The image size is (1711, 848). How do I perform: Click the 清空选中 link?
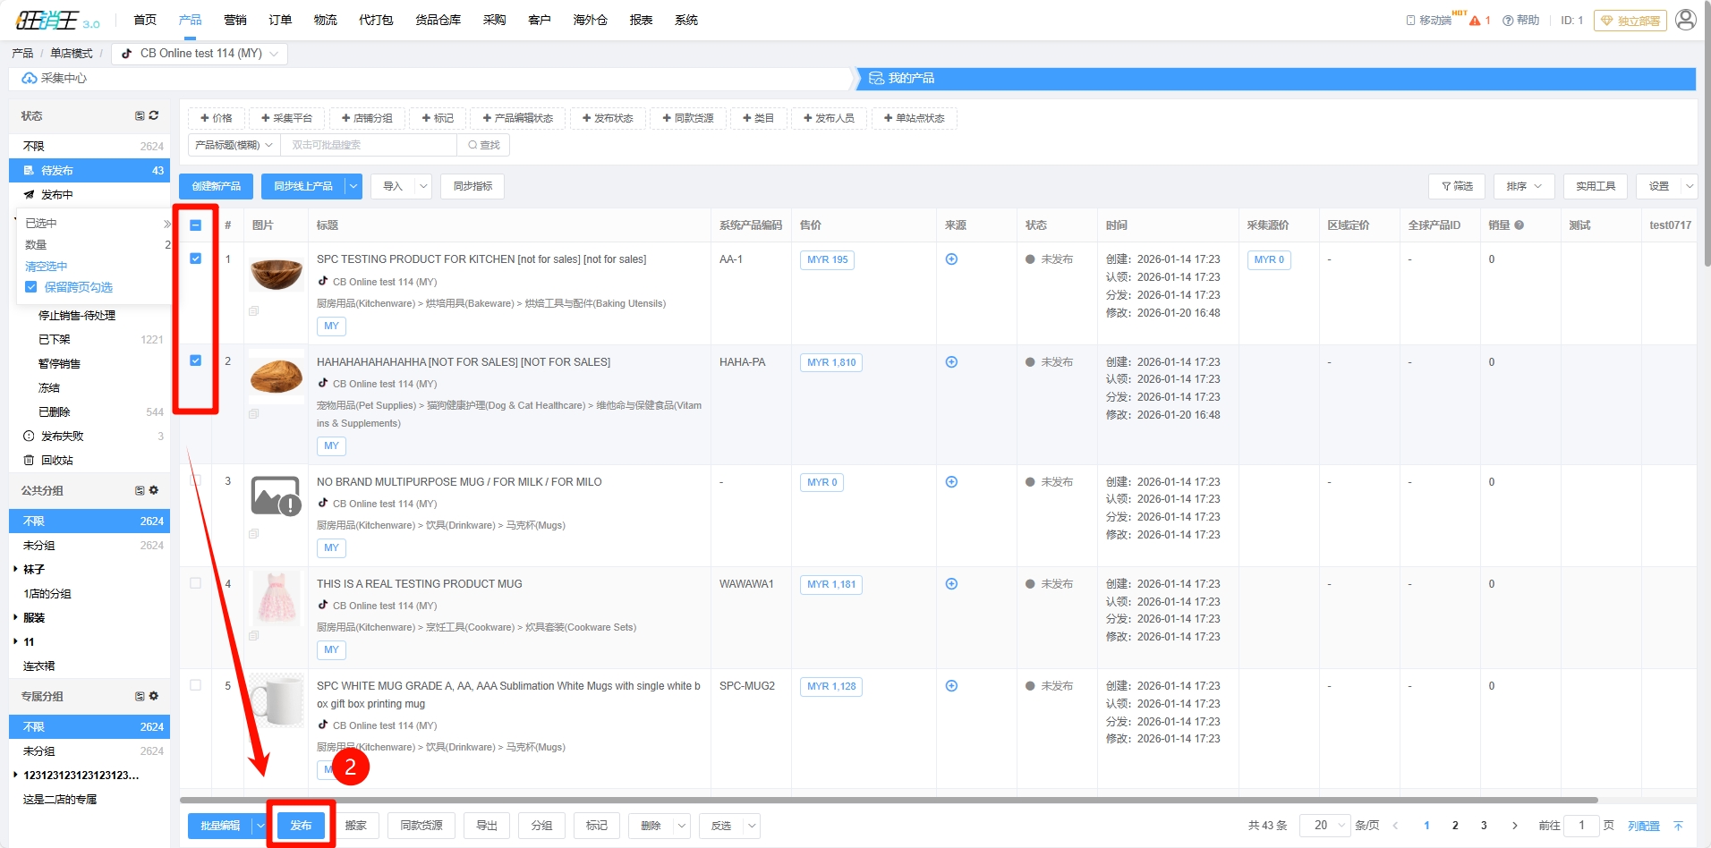[47, 266]
